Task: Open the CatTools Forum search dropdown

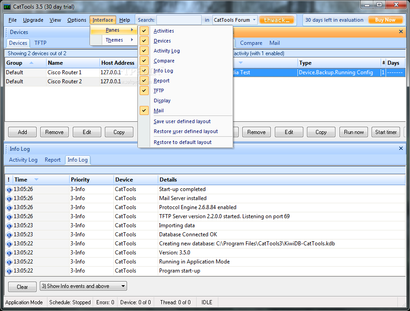Action: [254, 20]
